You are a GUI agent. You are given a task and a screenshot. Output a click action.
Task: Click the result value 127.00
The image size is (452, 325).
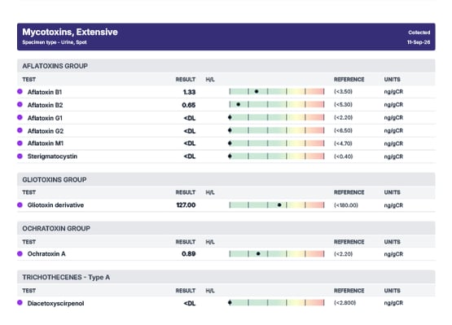pos(186,205)
